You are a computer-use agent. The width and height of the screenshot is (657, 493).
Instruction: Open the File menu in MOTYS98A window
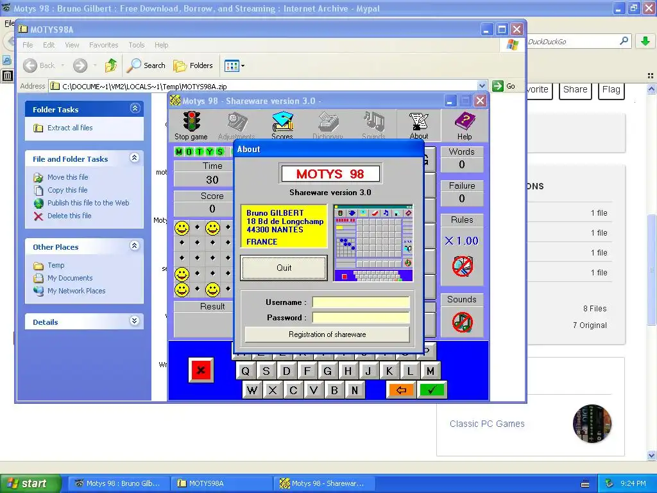28,45
